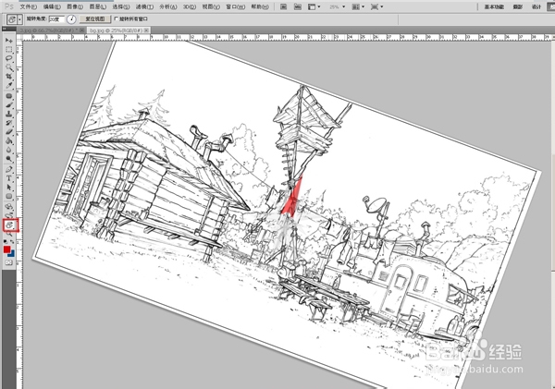Close the bg.jpg document tab

[x=146, y=30]
